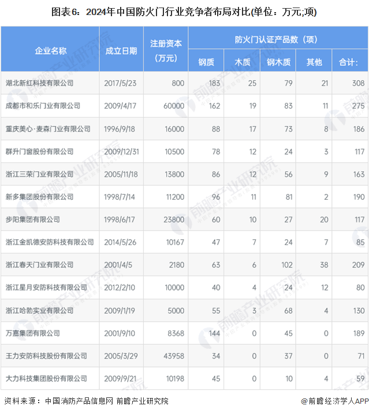
Task: Select the date cell '2009/12/31'
Action: (x=121, y=152)
